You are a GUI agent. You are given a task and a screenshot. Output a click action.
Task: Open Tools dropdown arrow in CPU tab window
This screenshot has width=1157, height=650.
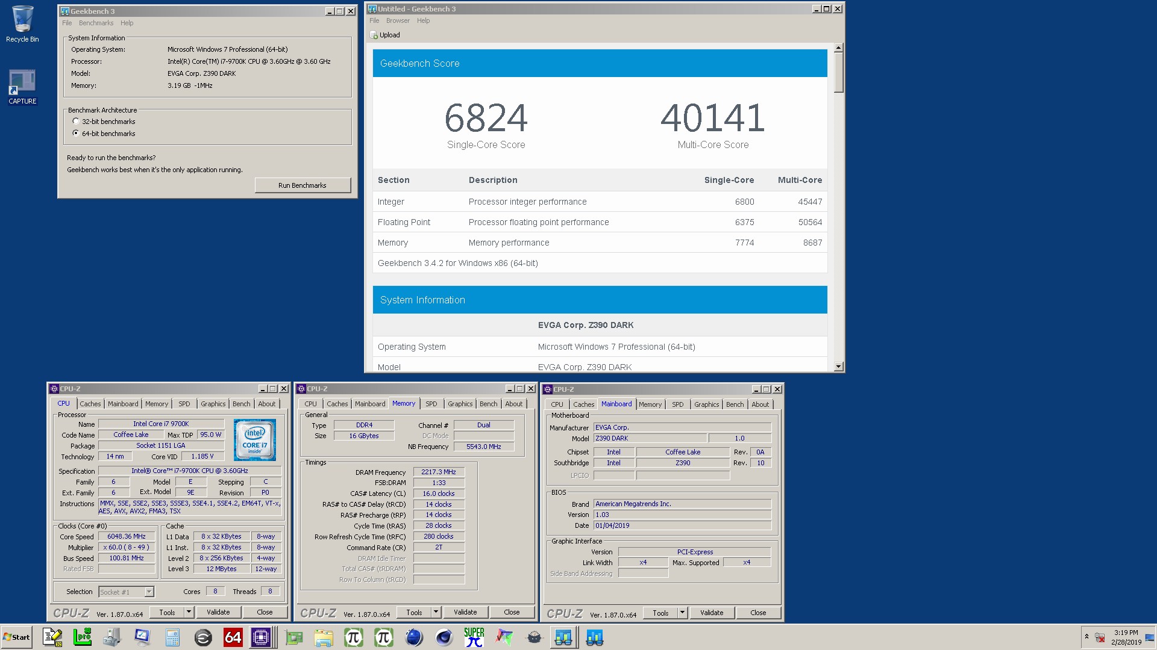click(x=189, y=612)
